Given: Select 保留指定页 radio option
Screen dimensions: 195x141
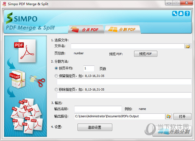Looking at the screenshot, I should pos(56,76).
